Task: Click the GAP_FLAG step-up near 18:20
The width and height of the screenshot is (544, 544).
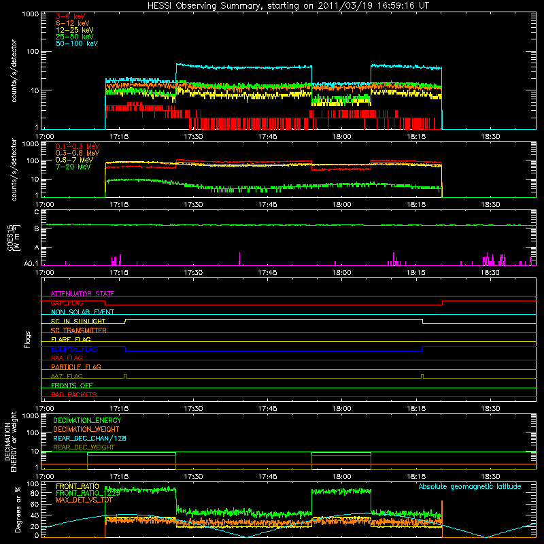Action: tap(443, 303)
